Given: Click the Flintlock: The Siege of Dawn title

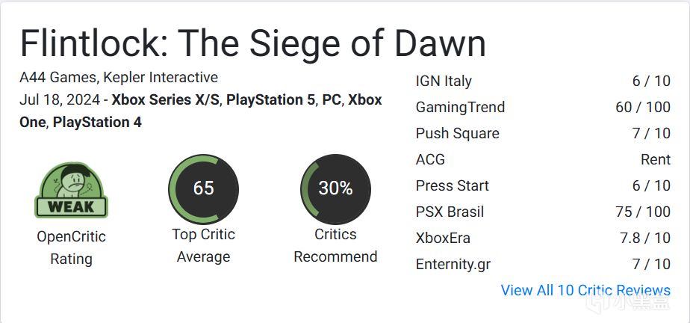Looking at the screenshot, I should pos(253,43).
